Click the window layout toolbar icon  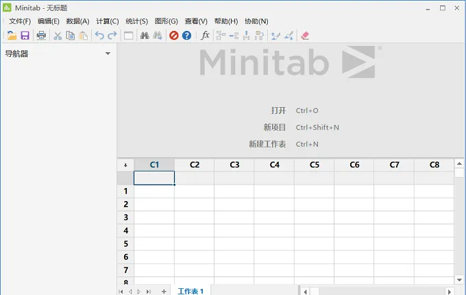click(128, 36)
